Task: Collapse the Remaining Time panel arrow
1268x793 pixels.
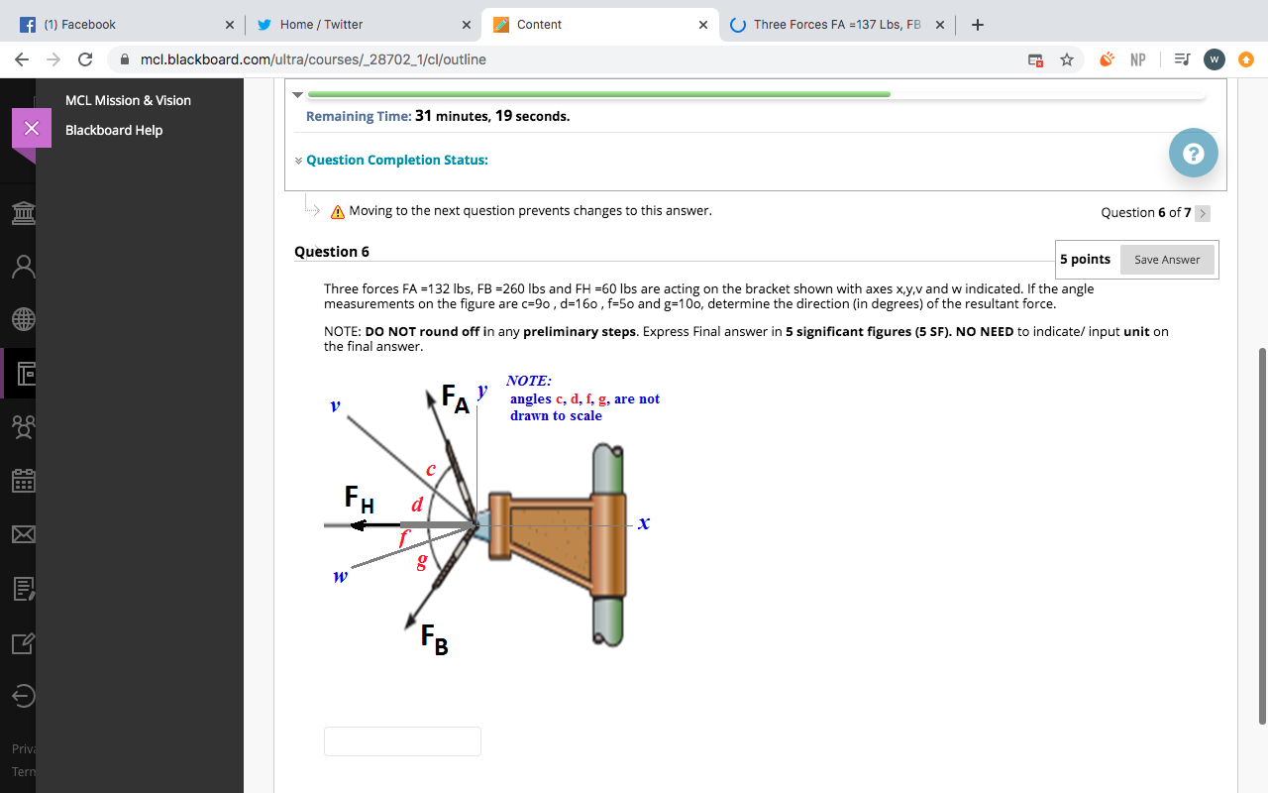Action: pyautogui.click(x=297, y=94)
